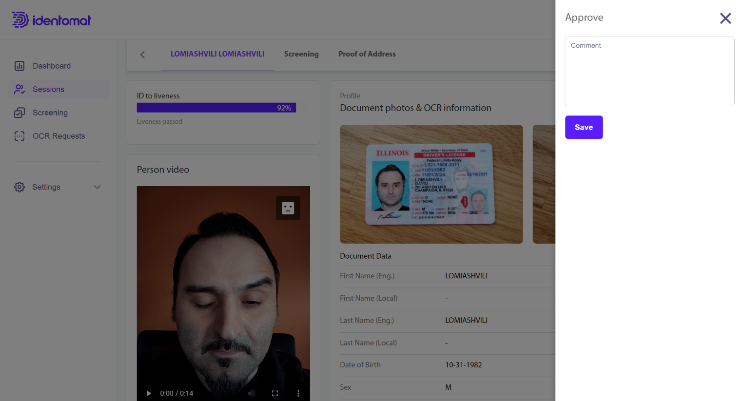Save the approval comment

[584, 127]
